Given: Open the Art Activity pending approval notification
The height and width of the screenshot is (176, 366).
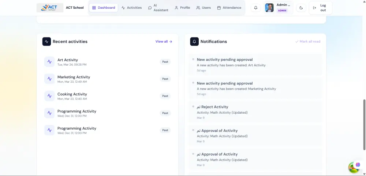Looking at the screenshot, I should point(255,64).
